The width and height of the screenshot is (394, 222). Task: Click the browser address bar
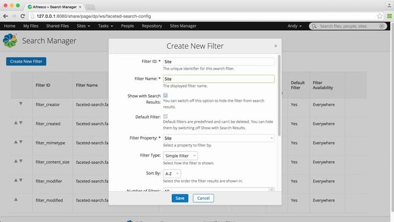tap(204, 16)
